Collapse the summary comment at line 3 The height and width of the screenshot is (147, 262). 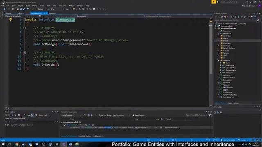pos(25,28)
